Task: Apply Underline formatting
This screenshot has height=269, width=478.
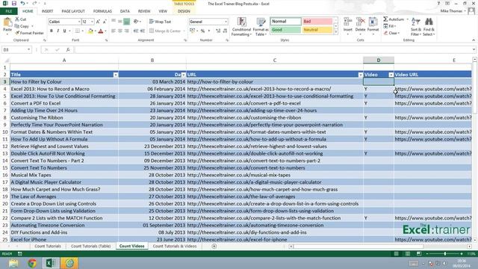Action: (64, 31)
